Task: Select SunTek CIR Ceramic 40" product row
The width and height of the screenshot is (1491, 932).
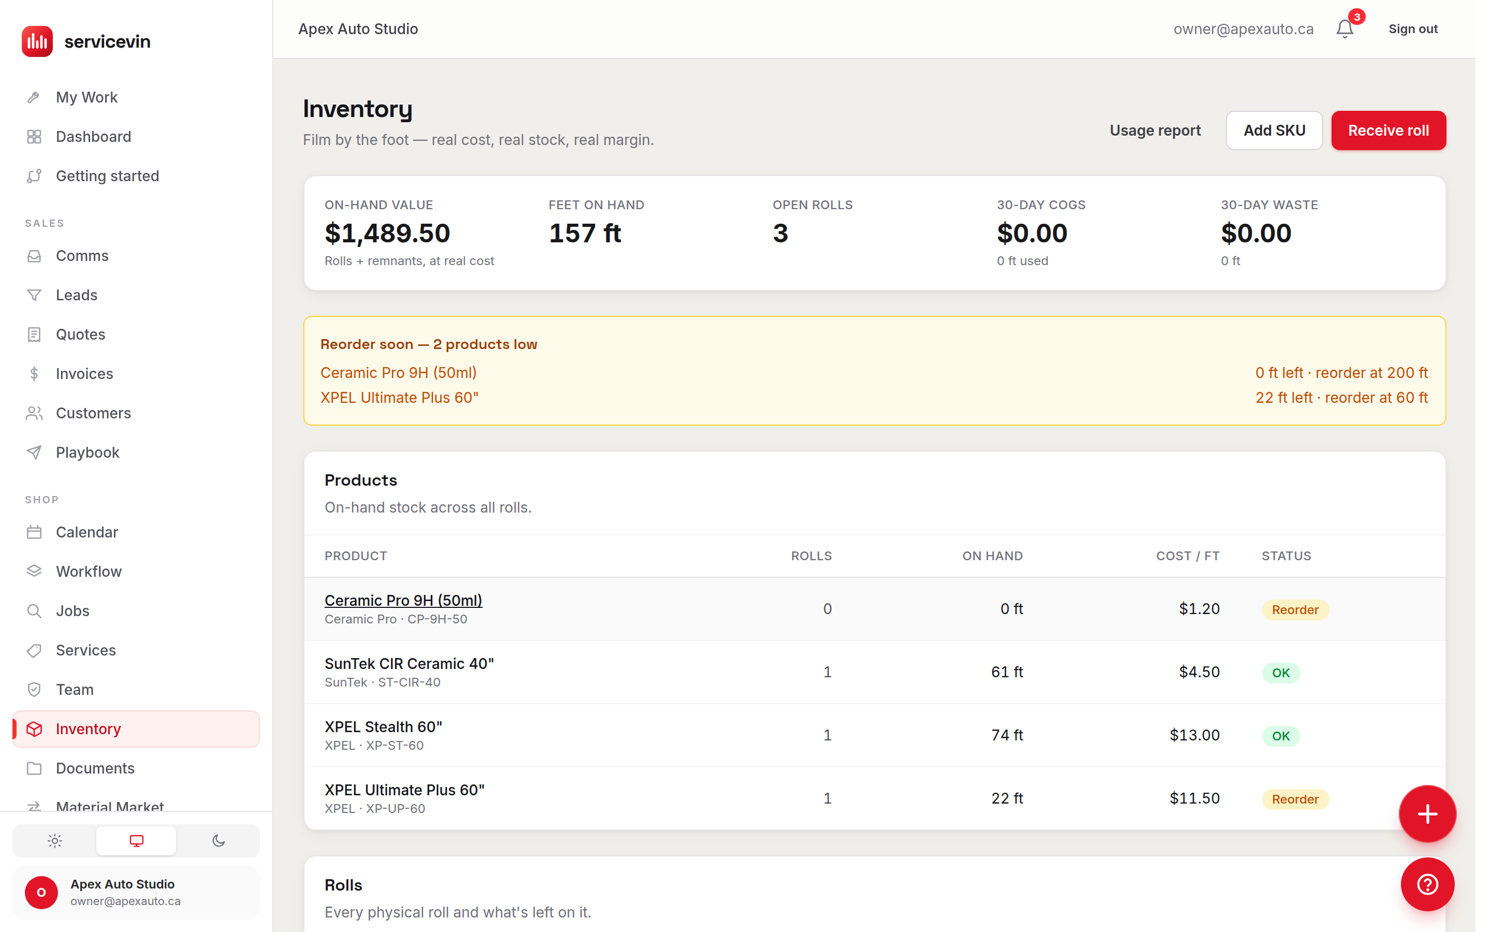Action: tap(874, 673)
